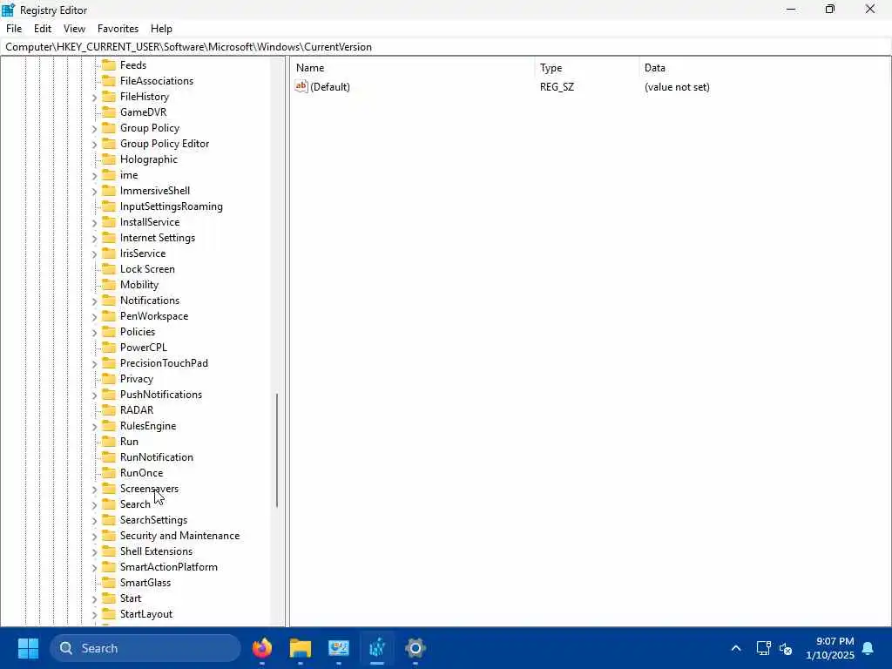Click the string value icon beside (Default)

[x=301, y=86]
